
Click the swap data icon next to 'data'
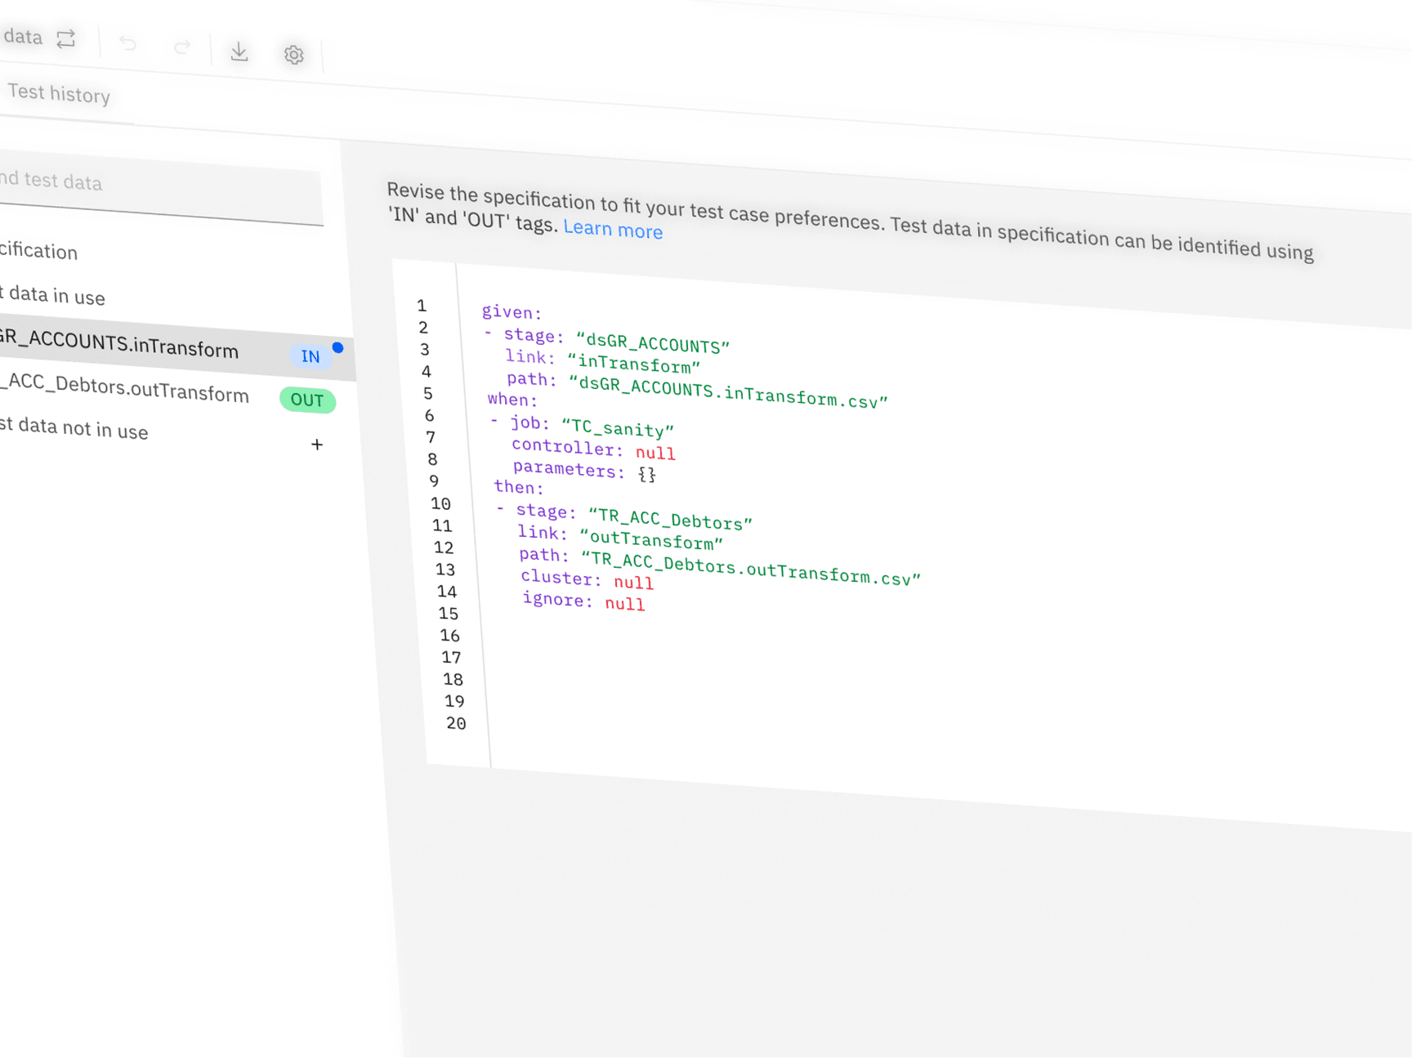point(66,38)
